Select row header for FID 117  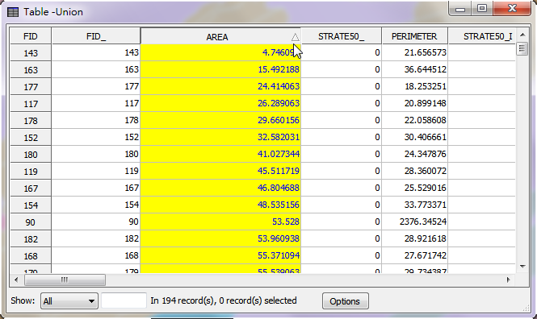pyautogui.click(x=31, y=103)
